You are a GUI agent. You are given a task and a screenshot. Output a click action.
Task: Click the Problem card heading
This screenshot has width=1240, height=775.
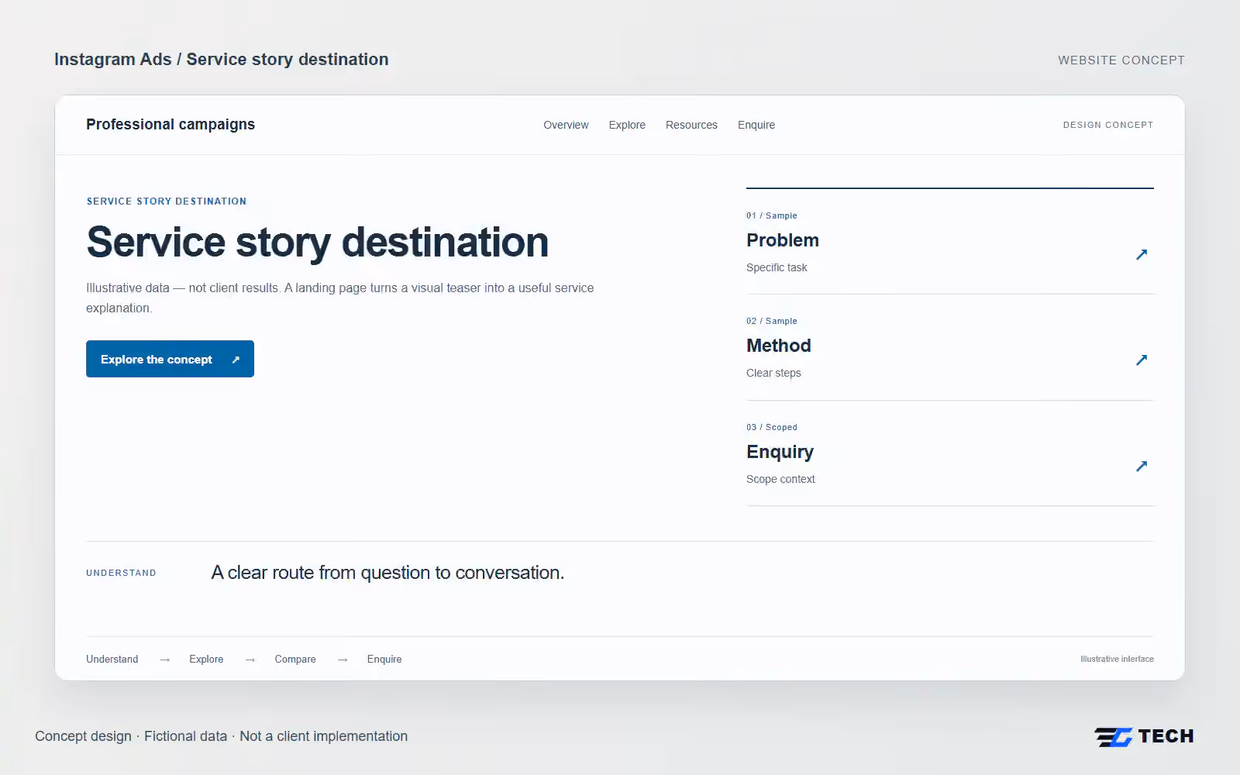[783, 240]
